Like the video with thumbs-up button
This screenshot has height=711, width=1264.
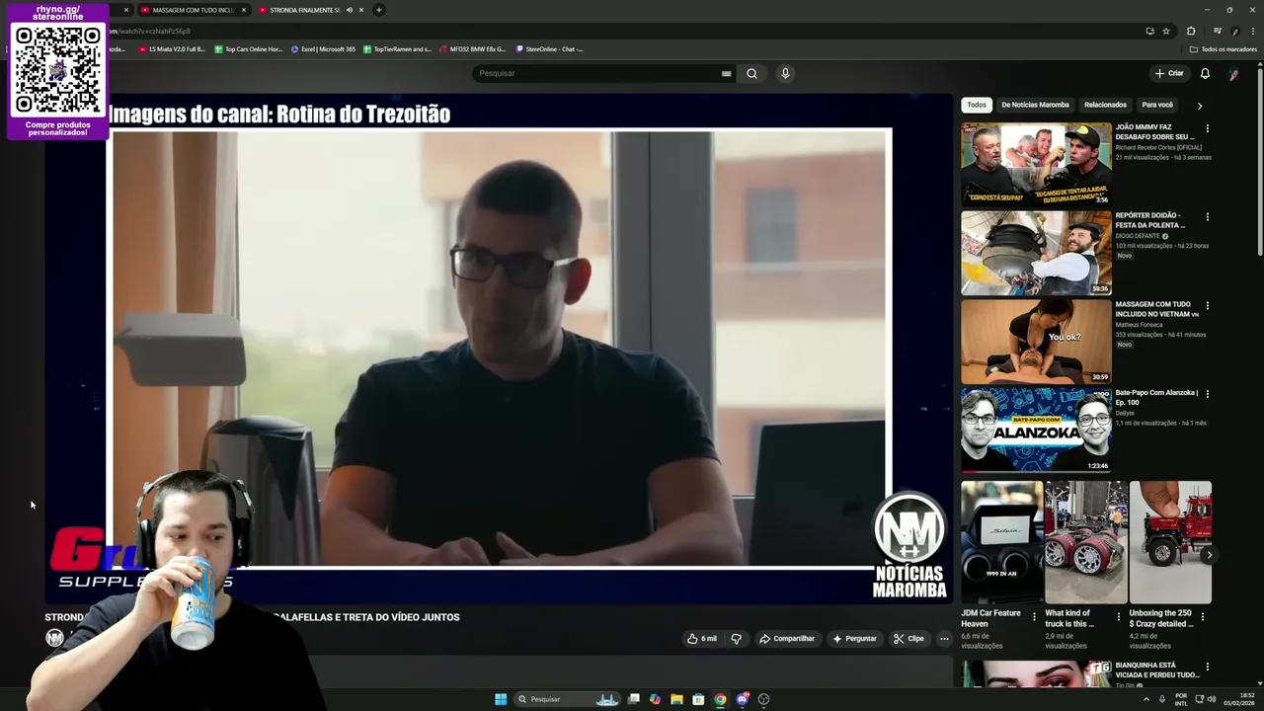pyautogui.click(x=702, y=639)
